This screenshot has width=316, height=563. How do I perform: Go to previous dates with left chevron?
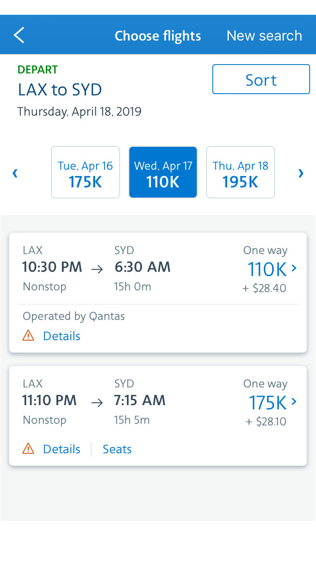point(15,173)
